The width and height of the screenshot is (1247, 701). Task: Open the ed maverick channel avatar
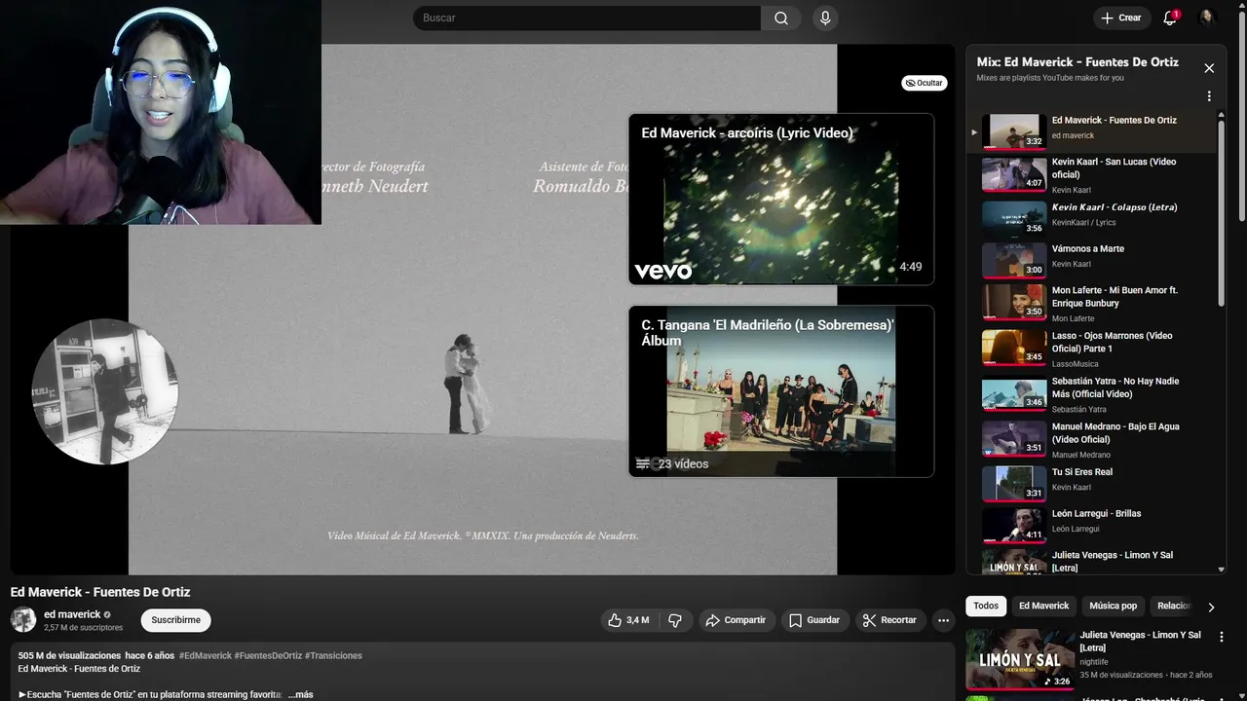pyautogui.click(x=23, y=619)
